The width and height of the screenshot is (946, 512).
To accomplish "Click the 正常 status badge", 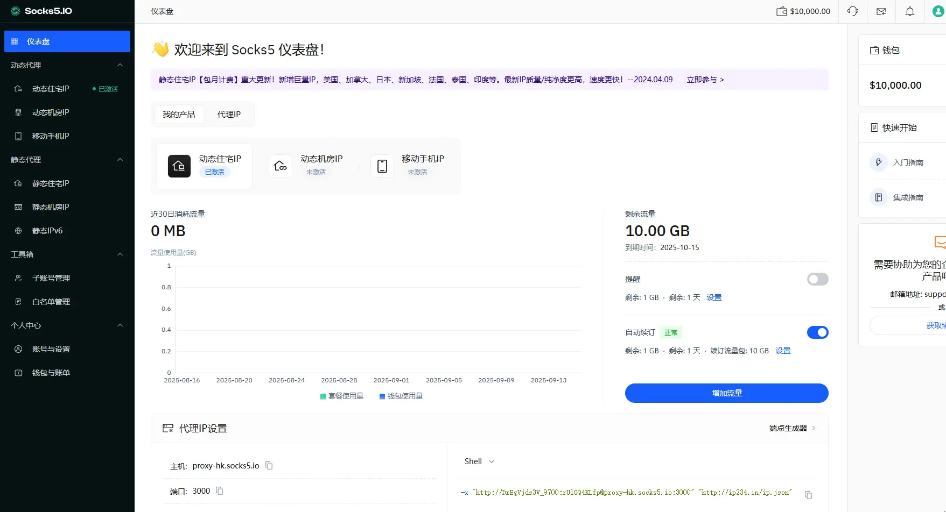I will click(671, 333).
